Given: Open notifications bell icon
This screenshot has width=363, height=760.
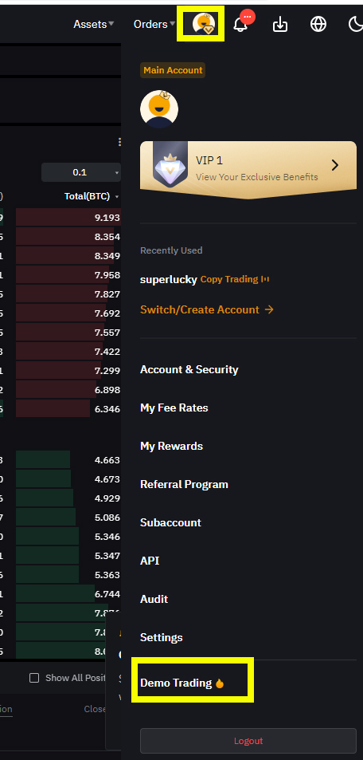Looking at the screenshot, I should click(x=240, y=24).
